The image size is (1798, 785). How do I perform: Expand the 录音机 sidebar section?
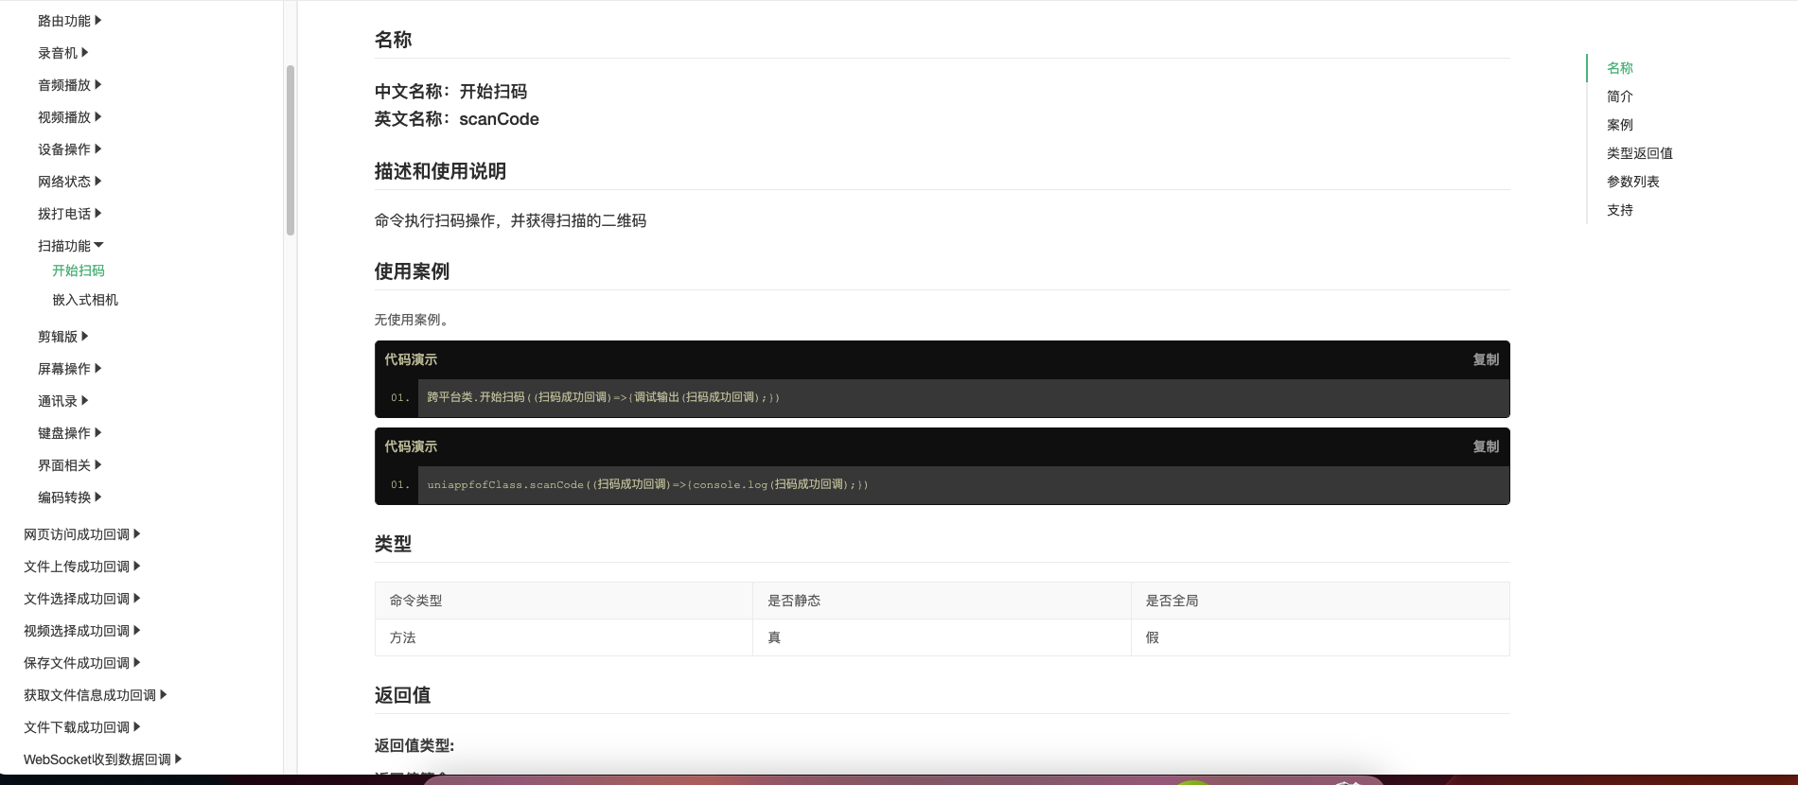(x=62, y=53)
